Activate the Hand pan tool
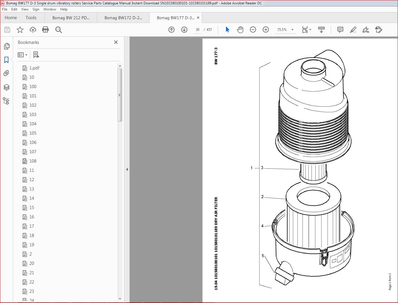Viewport: 398px width, 303px height. pos(240,30)
